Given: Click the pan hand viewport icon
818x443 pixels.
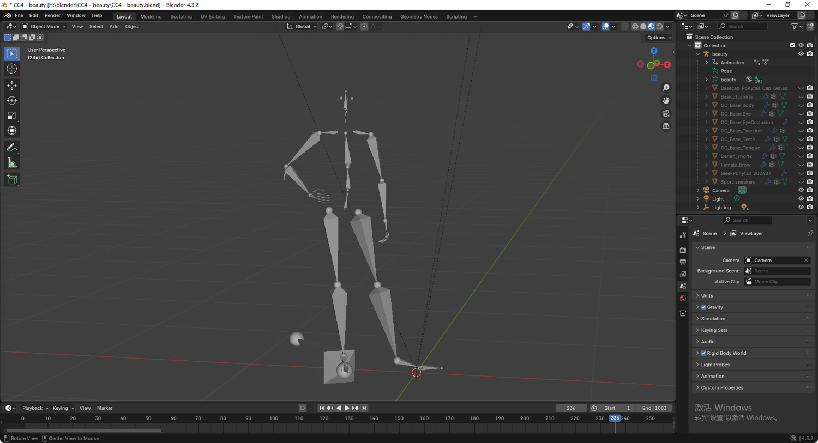Looking at the screenshot, I should click(x=666, y=100).
